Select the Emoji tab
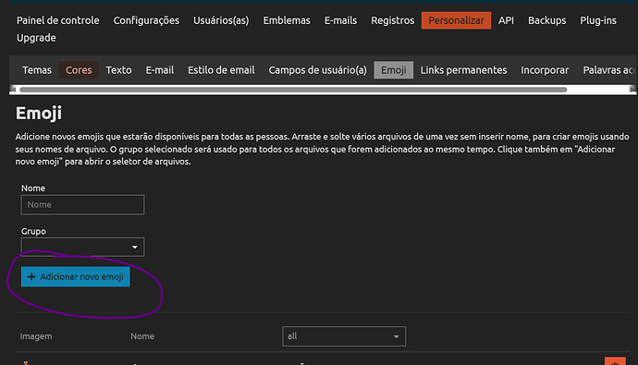Image resolution: width=638 pixels, height=365 pixels. [x=394, y=70]
